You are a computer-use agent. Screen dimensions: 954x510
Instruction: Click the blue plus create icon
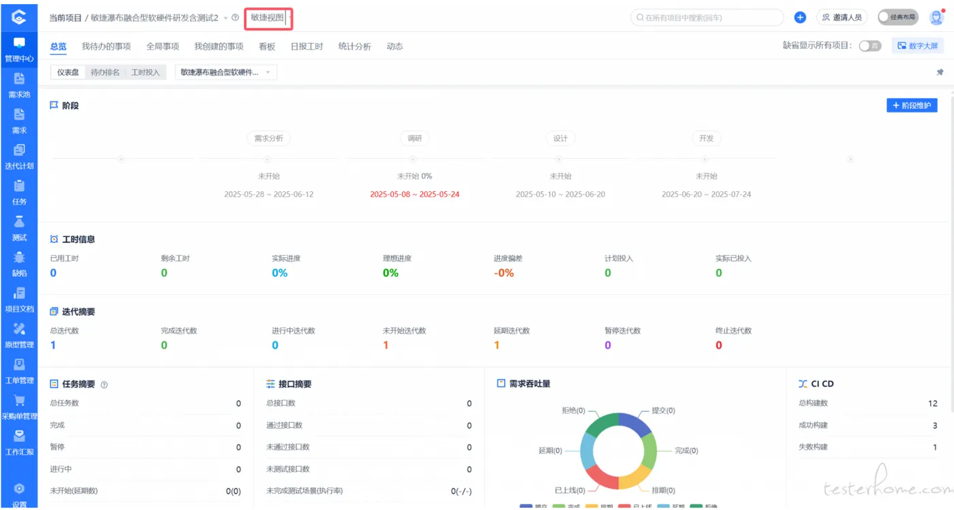point(800,18)
